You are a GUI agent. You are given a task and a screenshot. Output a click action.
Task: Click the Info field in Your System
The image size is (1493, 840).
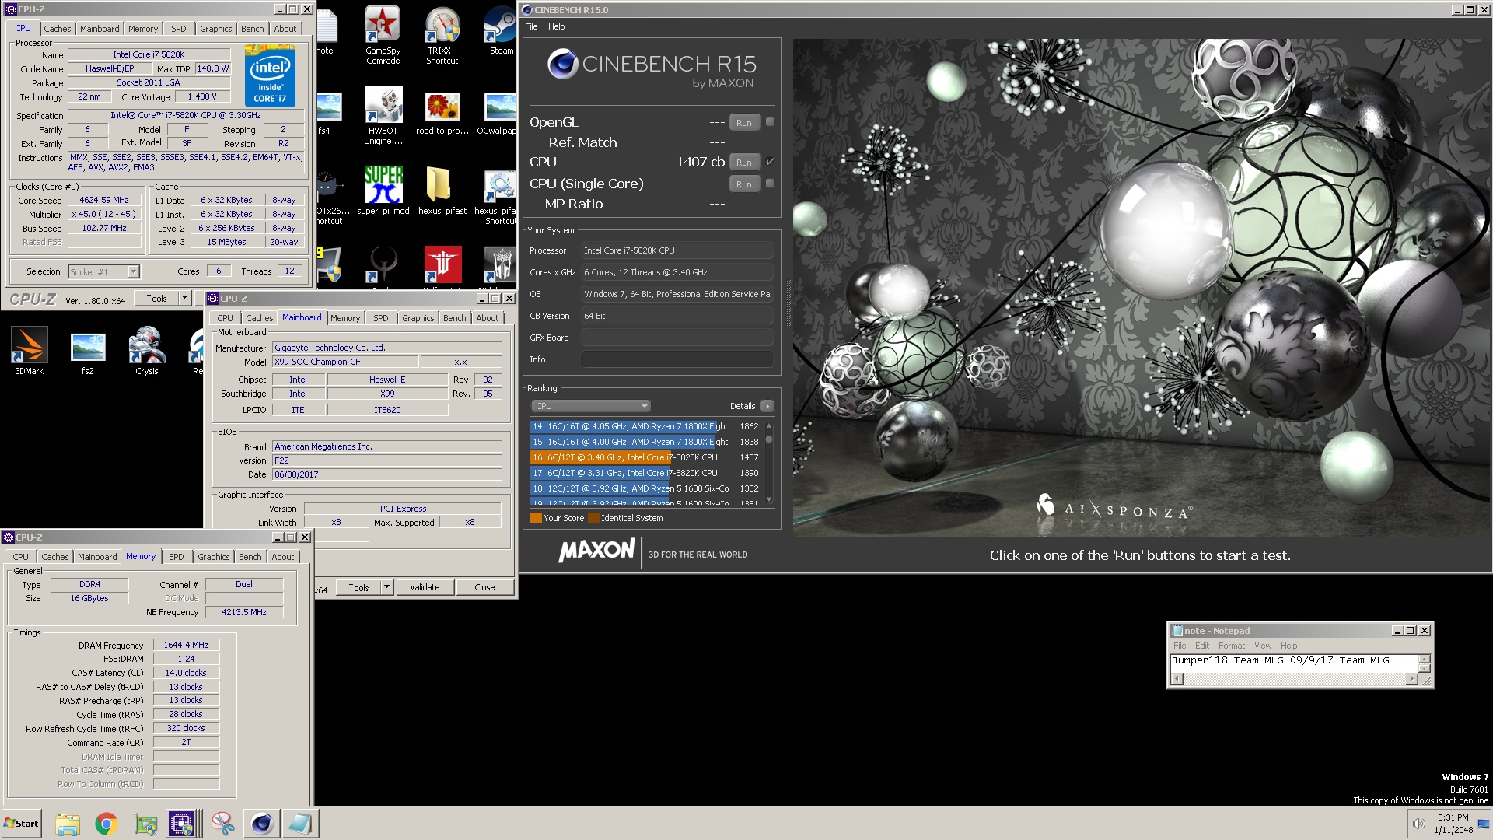(x=677, y=359)
